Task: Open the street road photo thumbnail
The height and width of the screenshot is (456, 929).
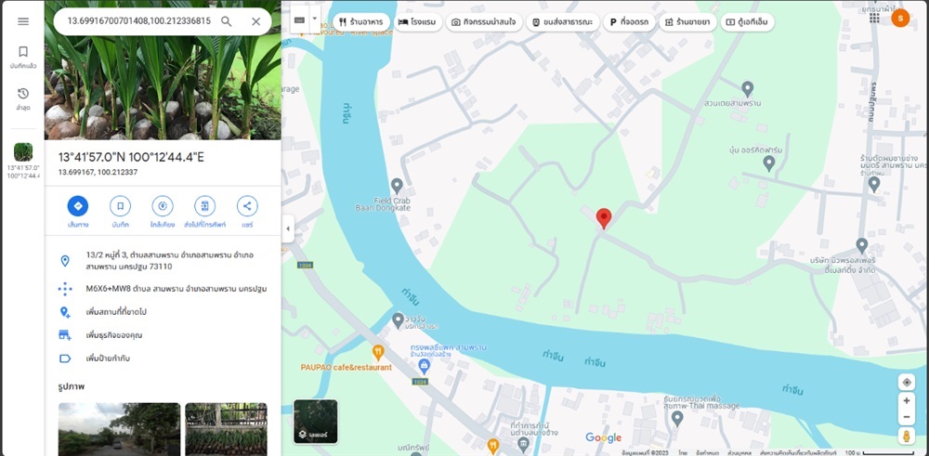Action: [119, 429]
